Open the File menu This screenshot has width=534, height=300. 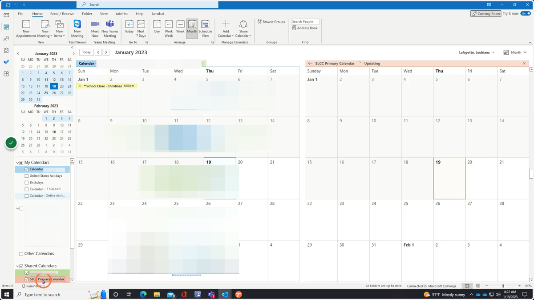click(x=20, y=14)
